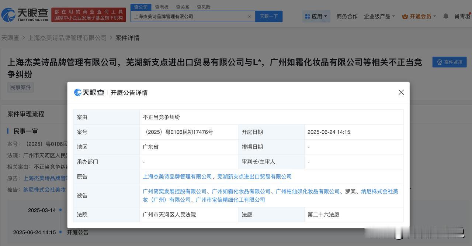Clear the search box with X icon

click(249, 16)
